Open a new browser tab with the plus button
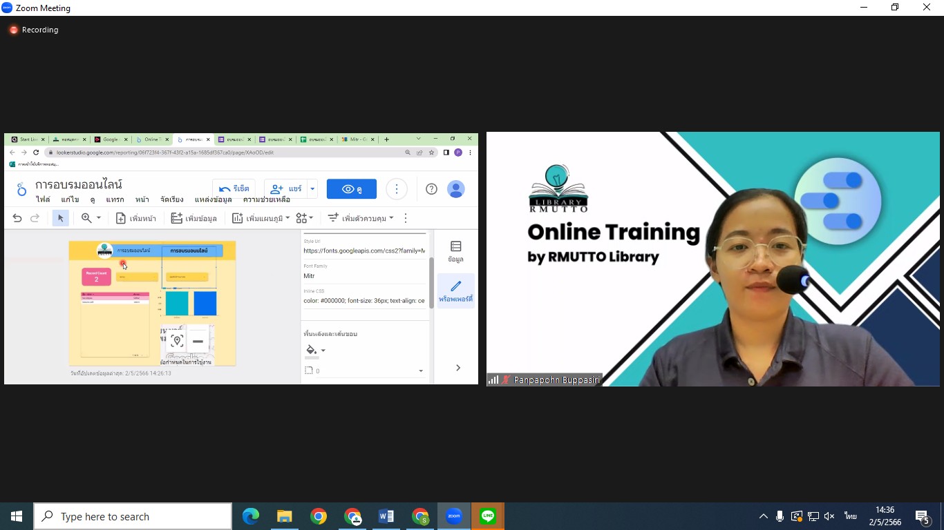Screen dimensions: 944x530 point(386,139)
